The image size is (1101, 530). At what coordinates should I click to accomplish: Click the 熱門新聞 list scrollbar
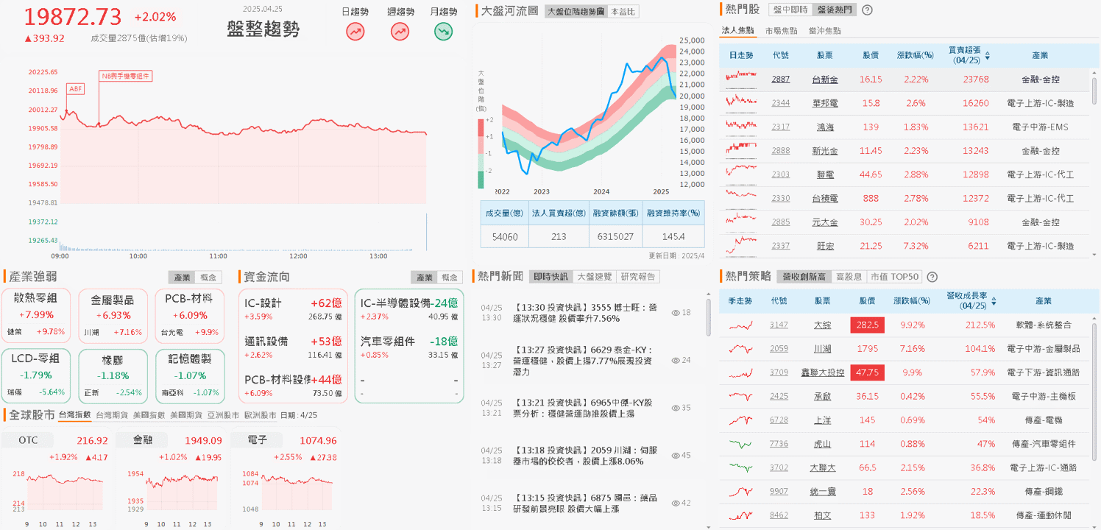tap(709, 317)
